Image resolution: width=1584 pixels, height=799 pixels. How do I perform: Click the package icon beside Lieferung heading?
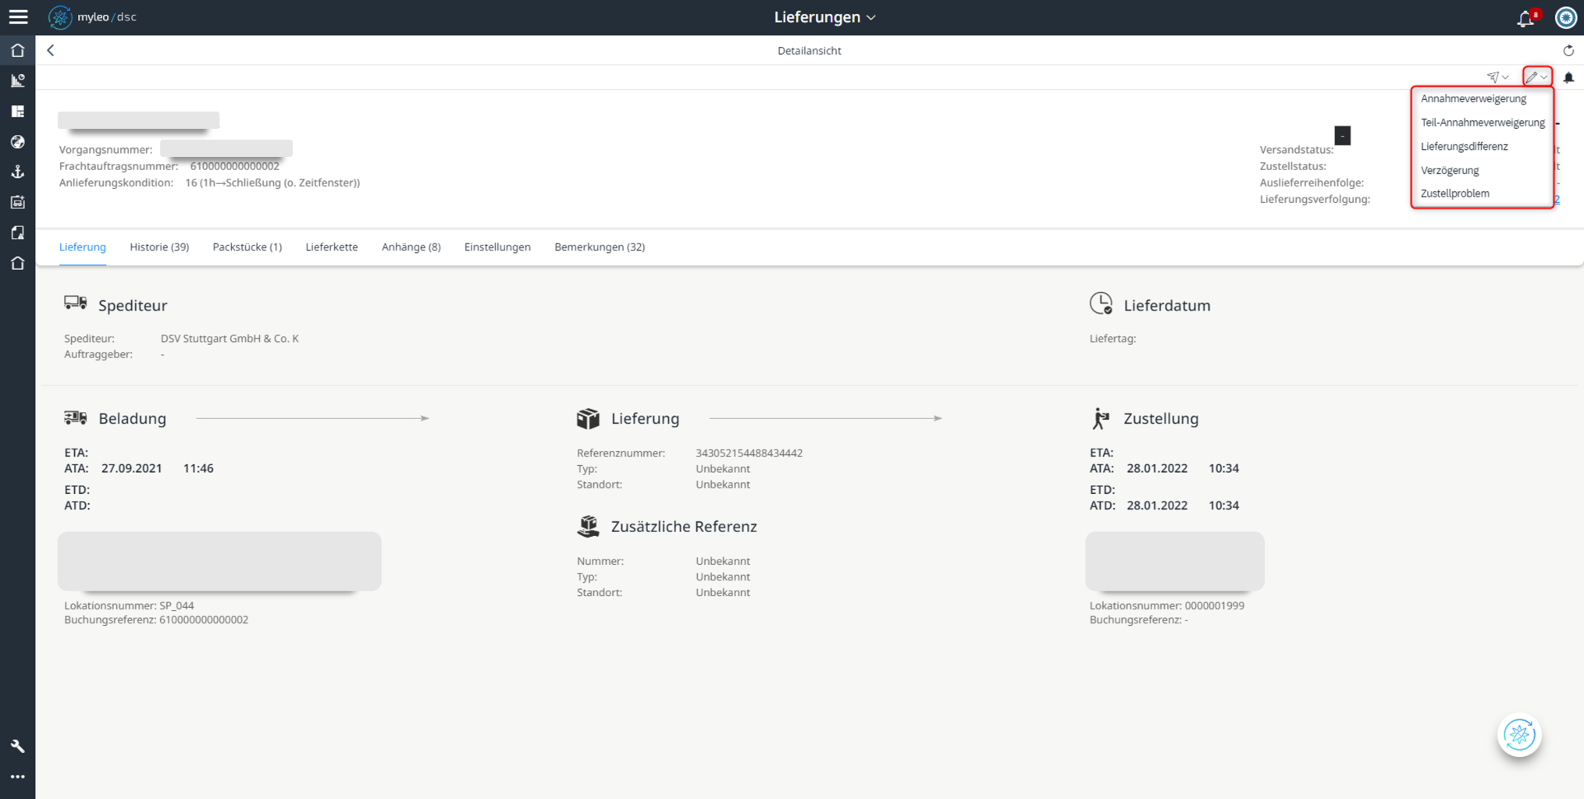point(588,418)
